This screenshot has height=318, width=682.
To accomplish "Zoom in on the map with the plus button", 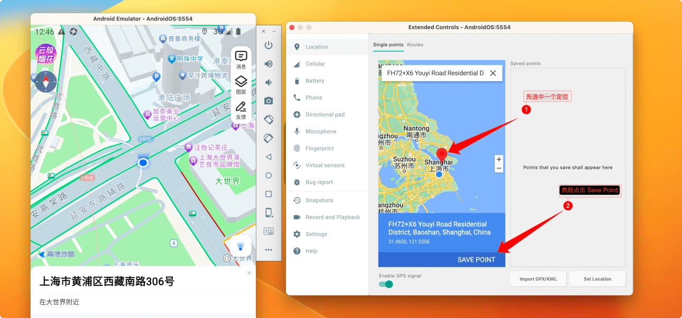I will pos(499,159).
